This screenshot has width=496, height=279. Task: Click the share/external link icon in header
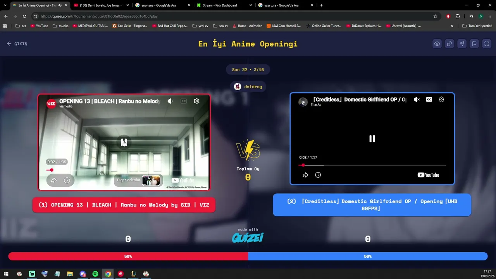449,44
